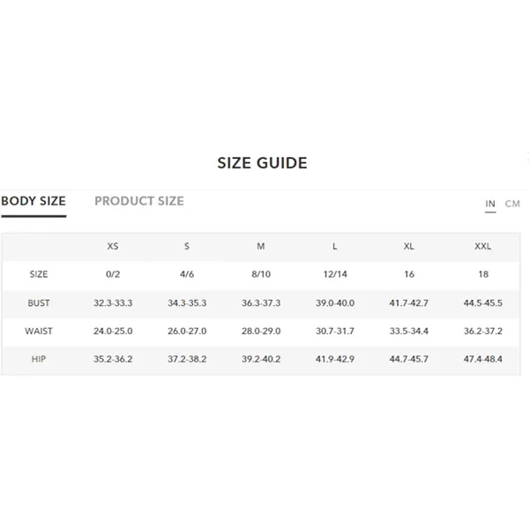Click the S column header
529x529 pixels.
187,246
